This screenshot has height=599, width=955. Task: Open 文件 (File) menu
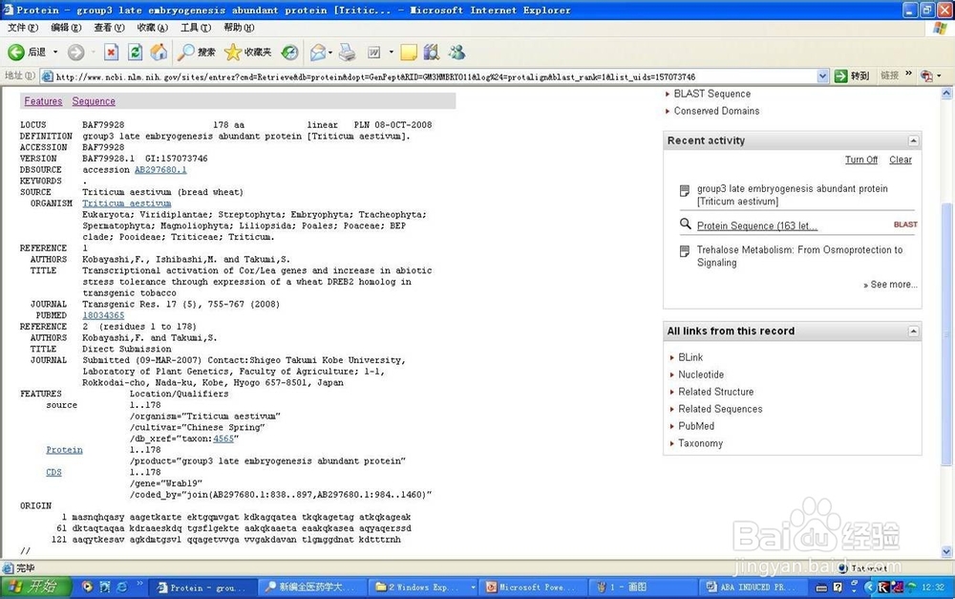(23, 28)
